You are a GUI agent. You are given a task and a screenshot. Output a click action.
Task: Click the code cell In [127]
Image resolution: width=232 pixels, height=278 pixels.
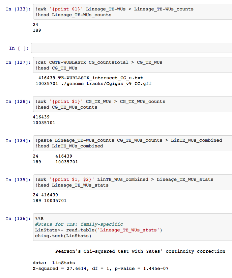[133, 65]
